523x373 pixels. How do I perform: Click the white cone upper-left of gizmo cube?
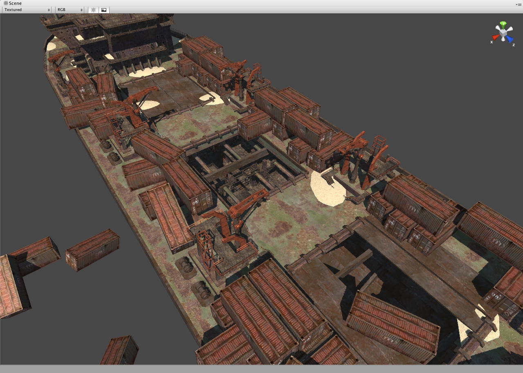(498, 27)
